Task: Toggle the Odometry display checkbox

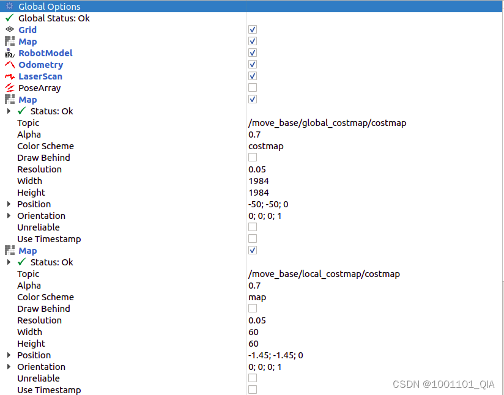Action: tap(253, 64)
